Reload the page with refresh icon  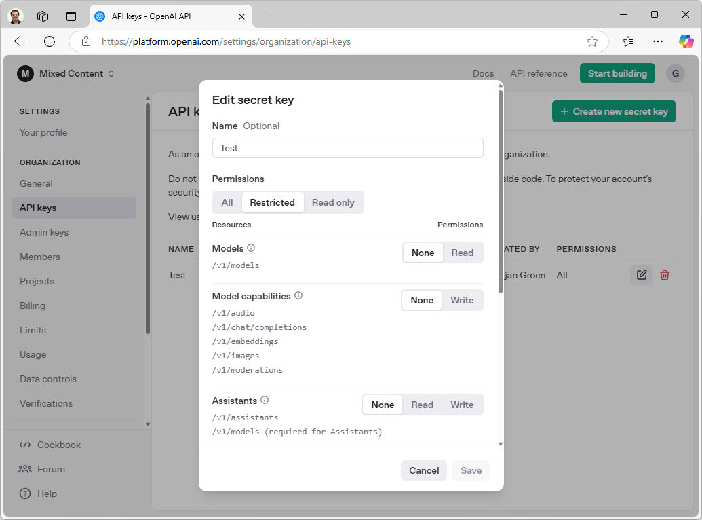[50, 41]
